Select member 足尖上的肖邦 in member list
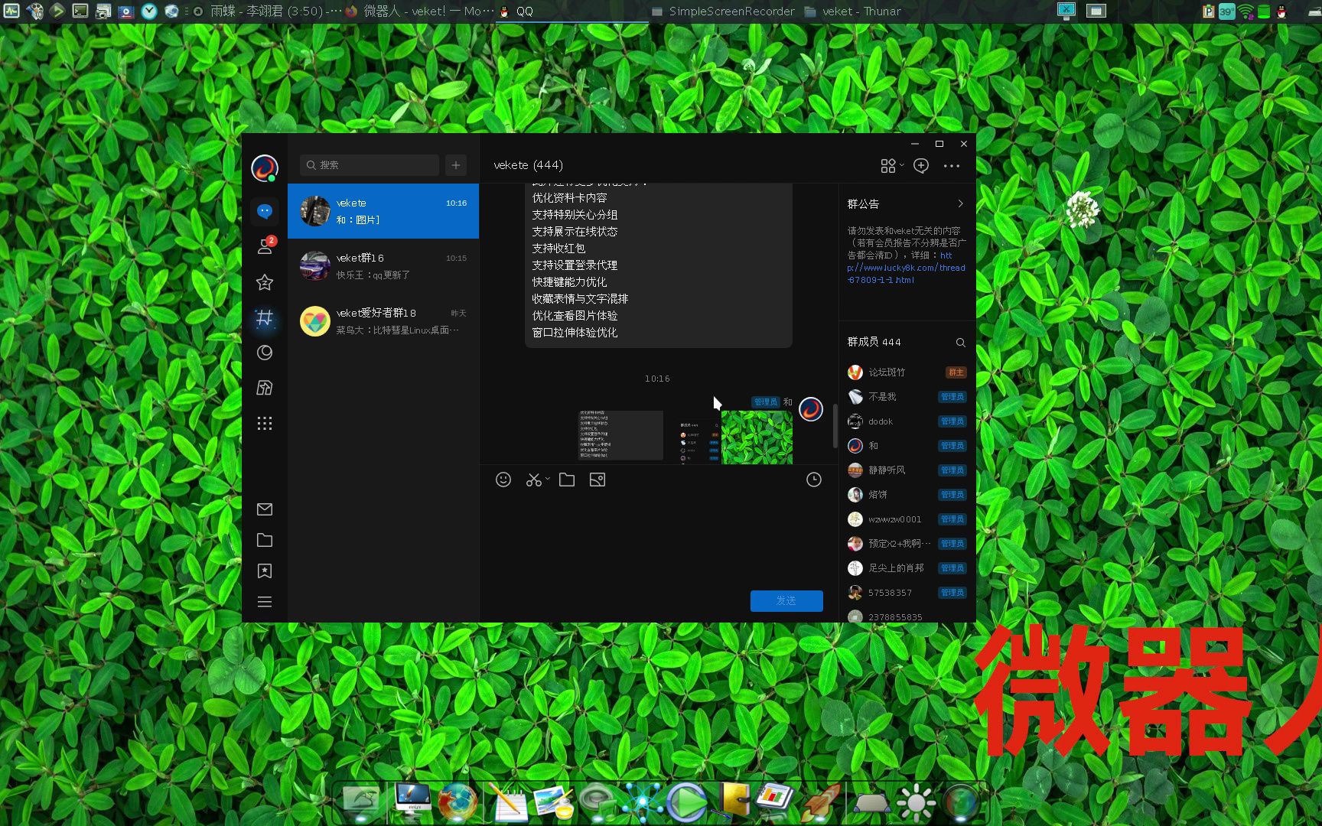 907,568
